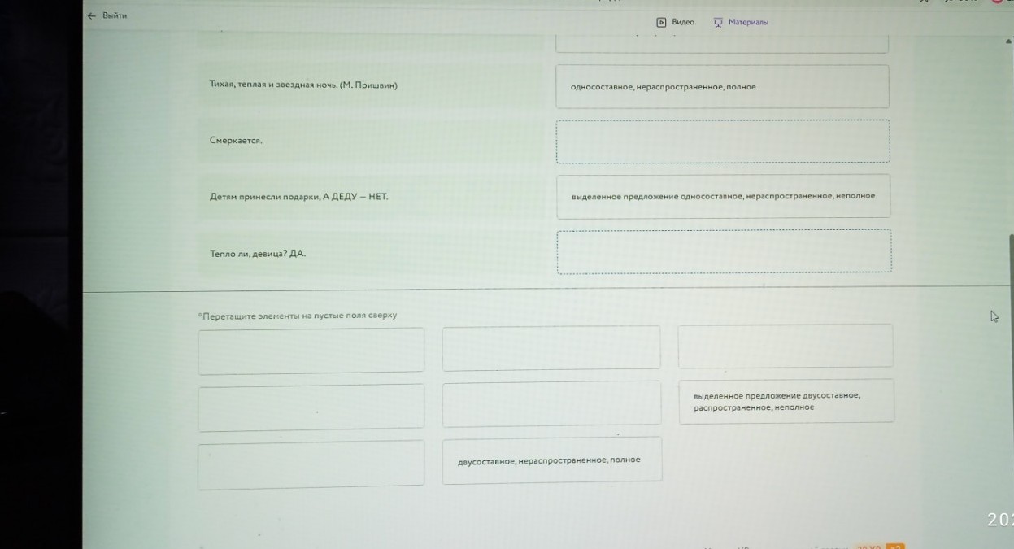Click the hint text 'Перетащите элементы на пустые поля сверху'
The image size is (1014, 549).
pyautogui.click(x=298, y=316)
